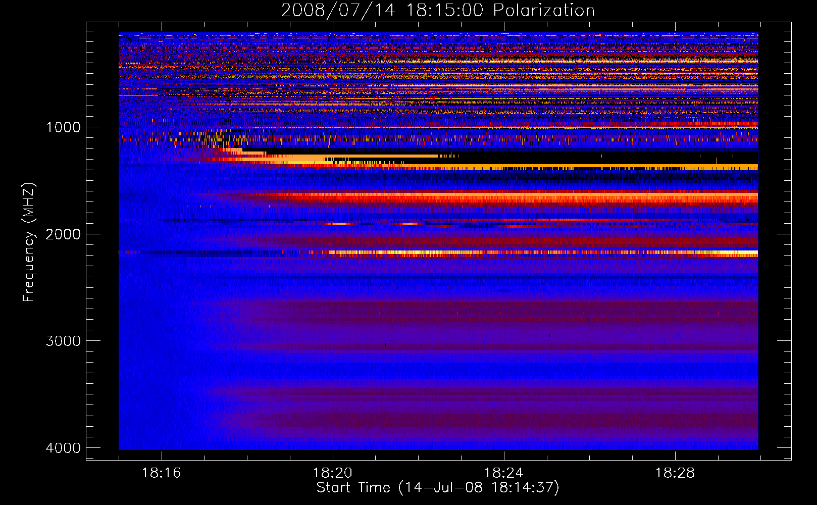This screenshot has height=505, width=817.
Task: Click the 18:20 time tick label
Action: (333, 473)
